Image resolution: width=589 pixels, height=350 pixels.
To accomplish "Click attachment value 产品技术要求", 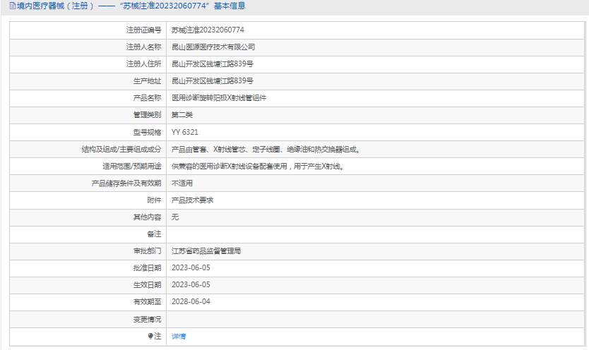I will tap(192, 200).
